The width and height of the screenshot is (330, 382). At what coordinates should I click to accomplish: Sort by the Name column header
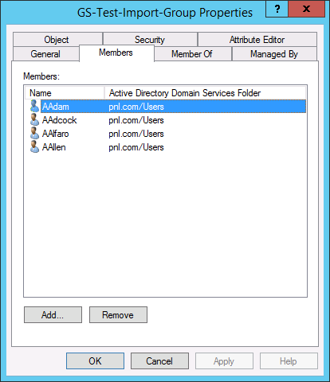[65, 93]
